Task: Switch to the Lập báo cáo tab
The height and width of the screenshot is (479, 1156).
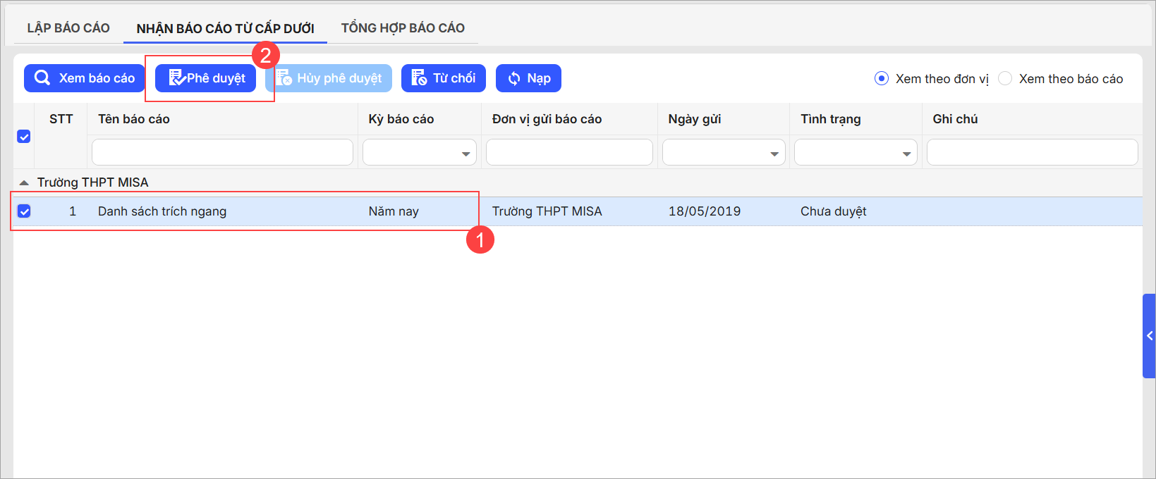Action: (x=68, y=28)
